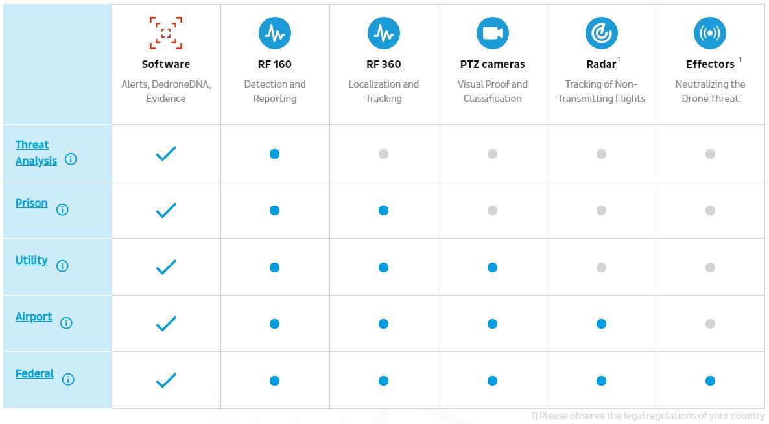Show info tooltip icon for Utility
This screenshot has height=424, width=769.
62,266
